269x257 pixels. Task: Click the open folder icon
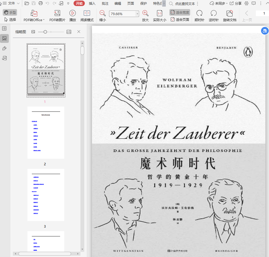27,3
